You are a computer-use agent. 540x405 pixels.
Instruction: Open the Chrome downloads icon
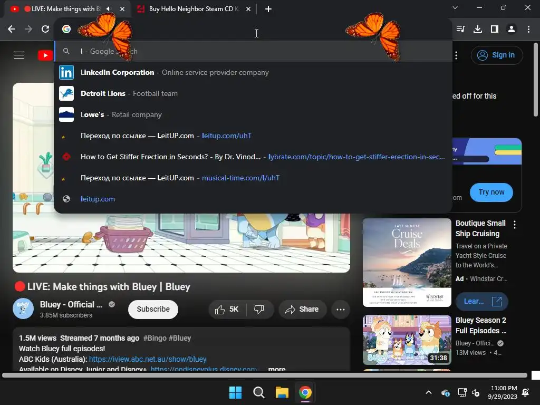point(478,30)
